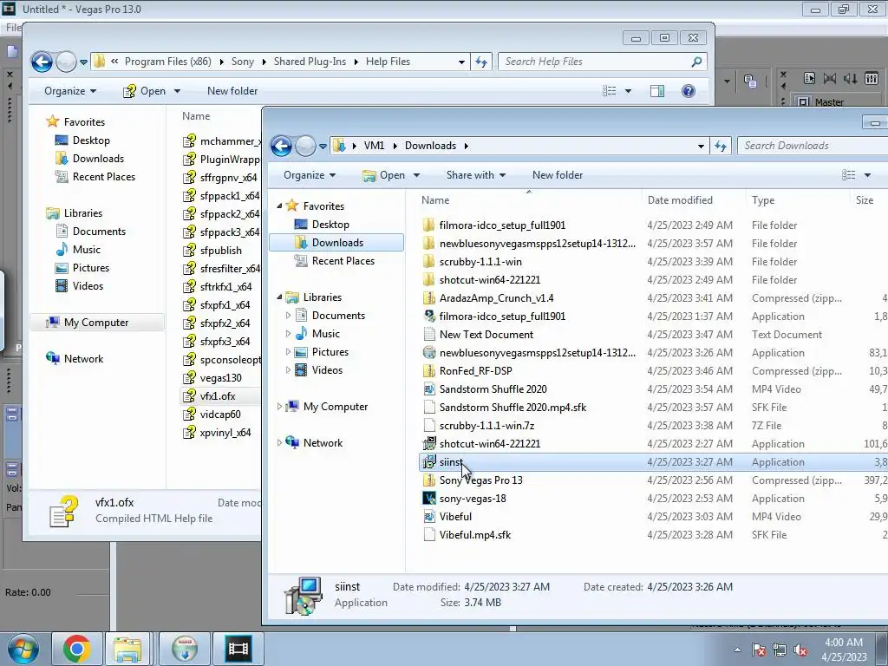Open the view options dropdown in Downloads window
The height and width of the screenshot is (666, 888).
(x=867, y=175)
